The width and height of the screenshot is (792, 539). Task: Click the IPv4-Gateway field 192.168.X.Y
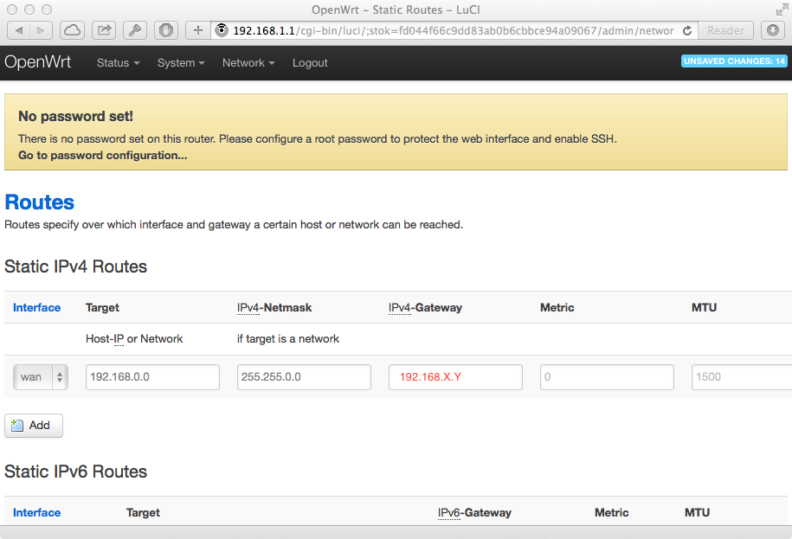point(455,377)
